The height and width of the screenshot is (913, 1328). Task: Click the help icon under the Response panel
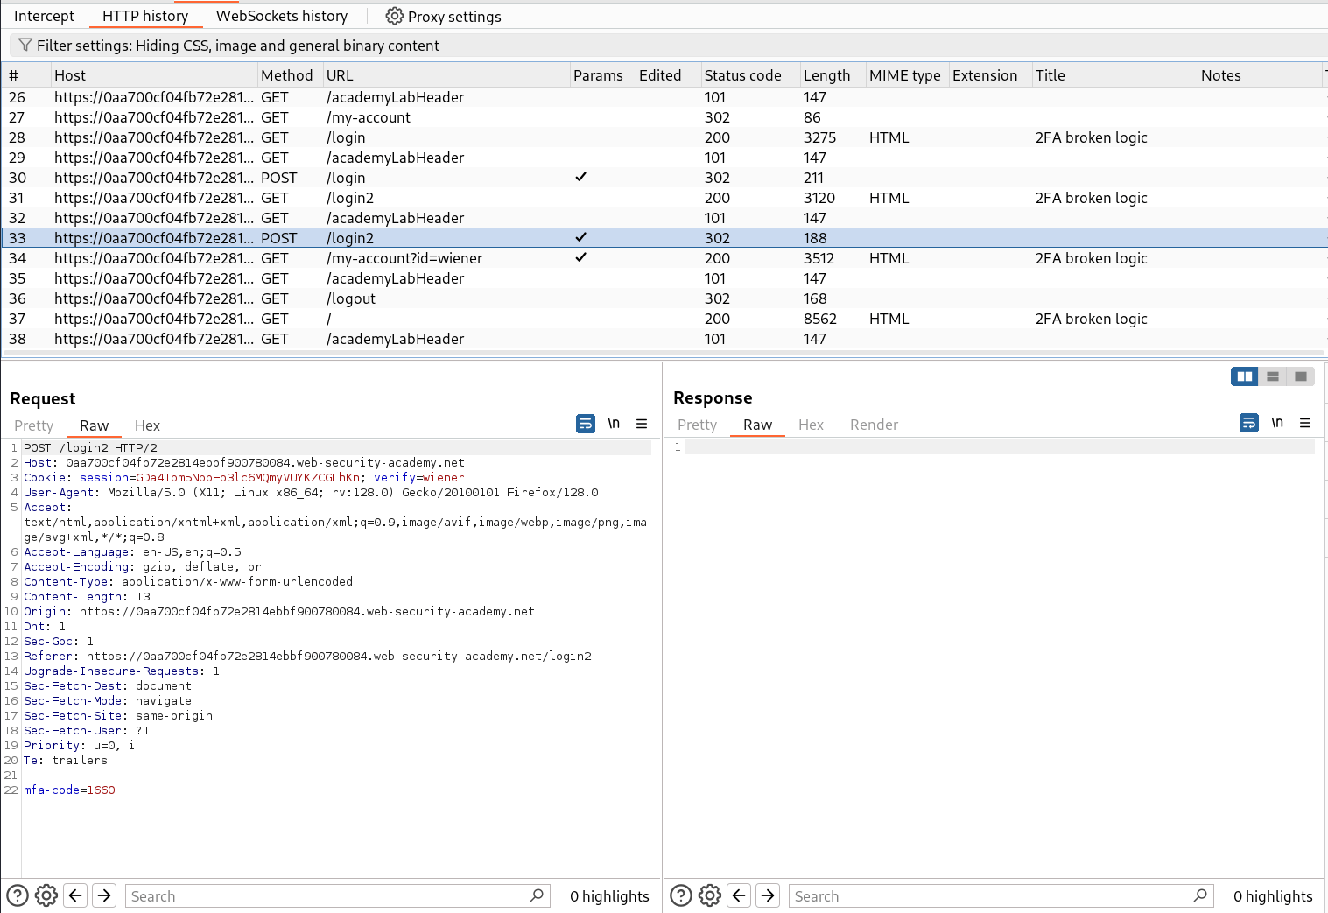pyautogui.click(x=681, y=895)
